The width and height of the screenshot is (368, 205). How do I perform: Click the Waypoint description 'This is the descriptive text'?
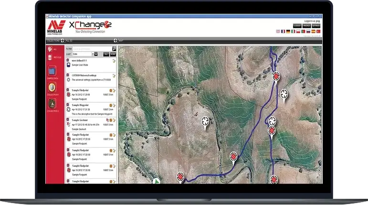92,114
